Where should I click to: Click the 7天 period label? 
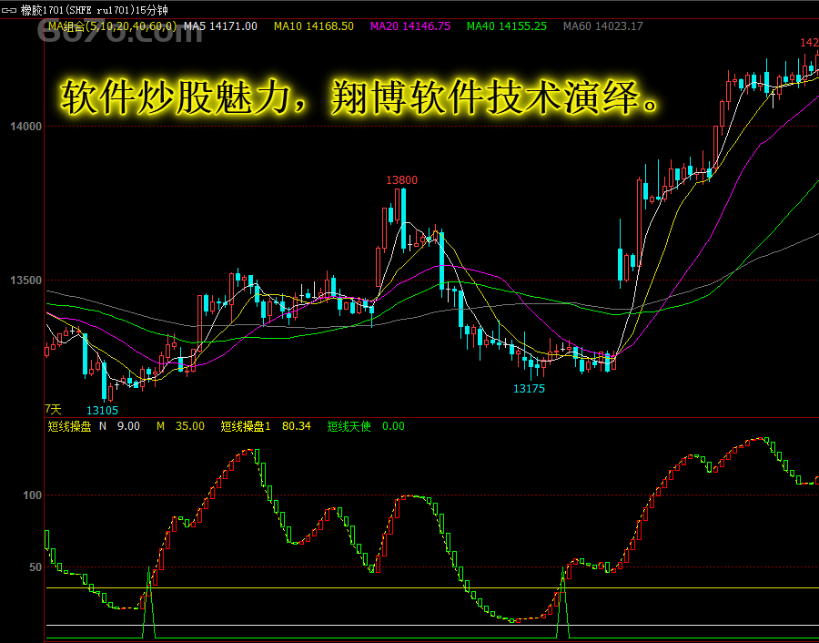pyautogui.click(x=53, y=409)
